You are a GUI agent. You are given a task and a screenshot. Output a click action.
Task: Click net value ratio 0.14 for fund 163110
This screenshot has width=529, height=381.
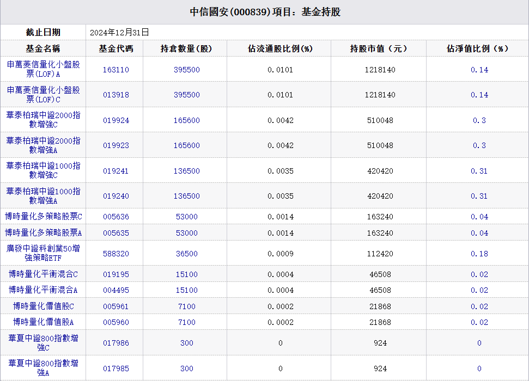point(479,70)
